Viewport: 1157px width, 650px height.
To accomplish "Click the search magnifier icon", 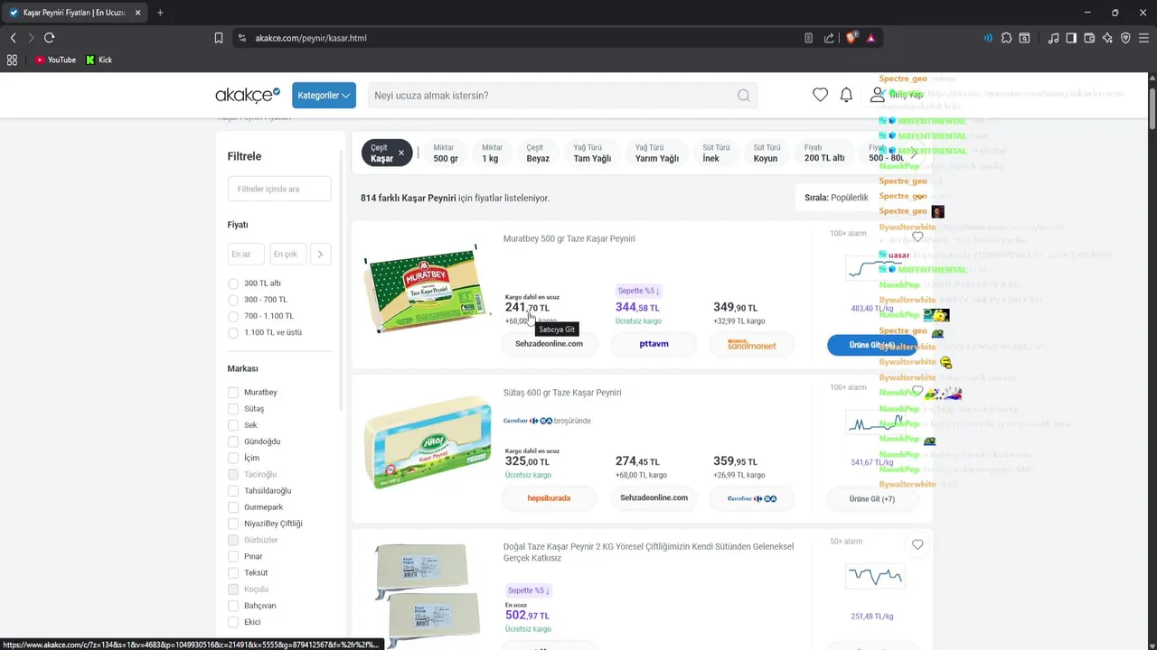I will click(743, 96).
